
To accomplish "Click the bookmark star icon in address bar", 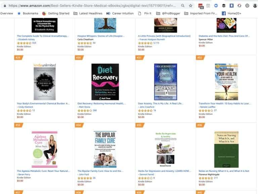I will [190, 6].
